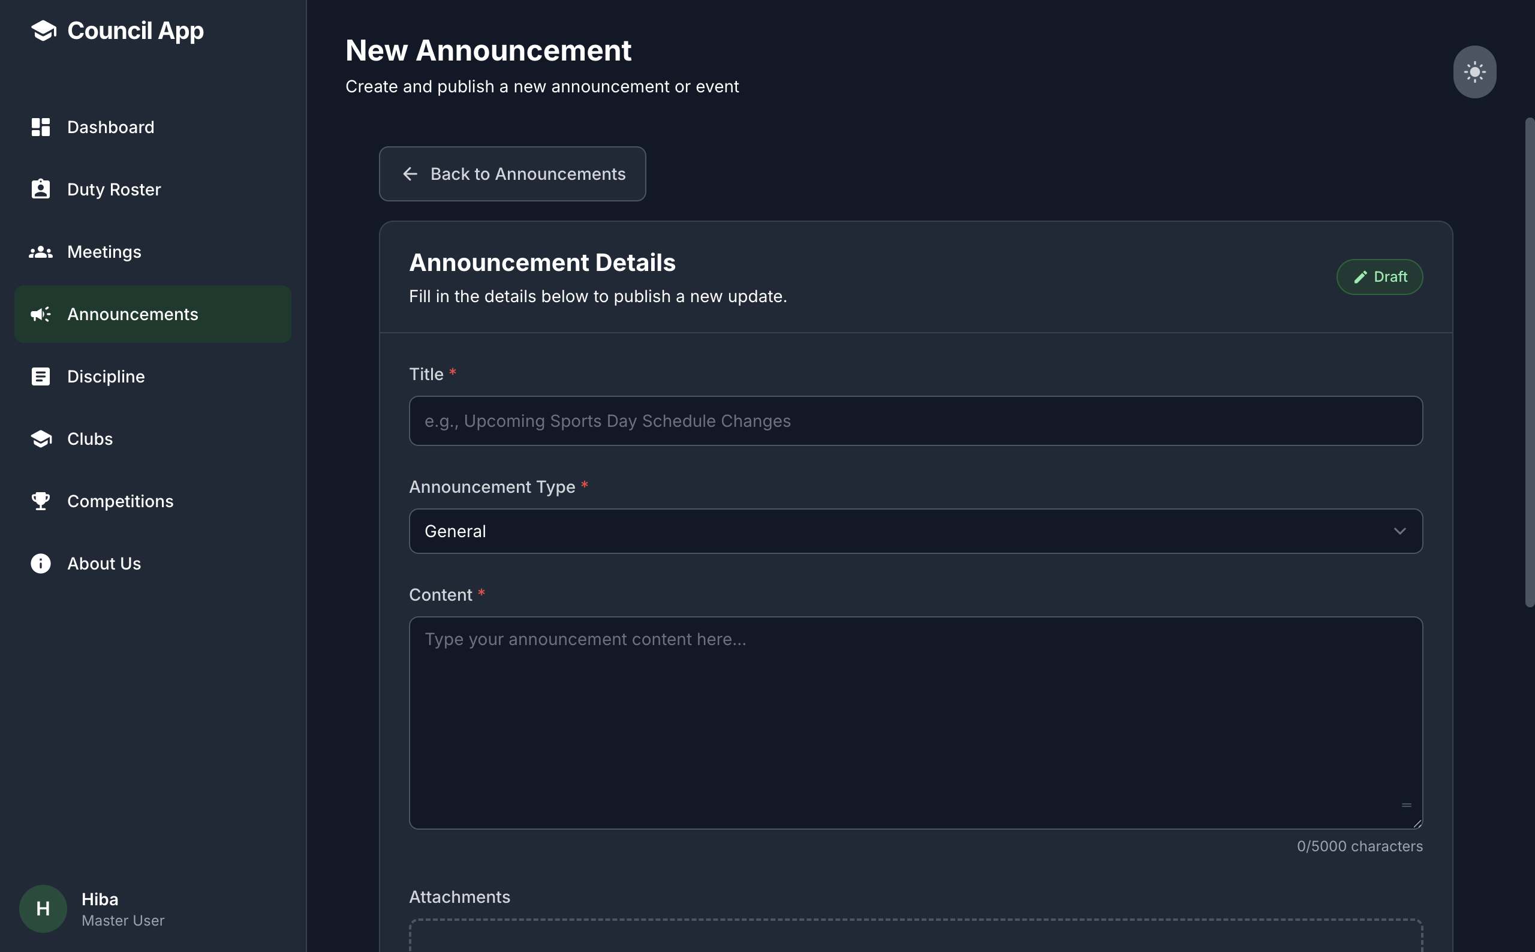The height and width of the screenshot is (952, 1535).
Task: Focus the Content text area
Action: point(915,722)
